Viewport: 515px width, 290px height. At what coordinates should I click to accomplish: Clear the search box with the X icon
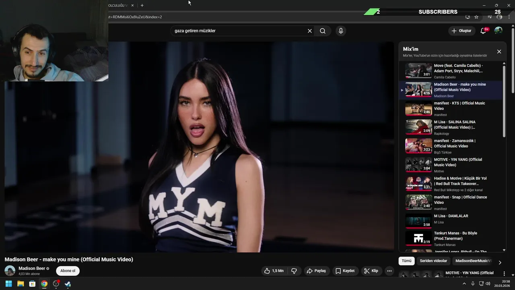point(310,31)
